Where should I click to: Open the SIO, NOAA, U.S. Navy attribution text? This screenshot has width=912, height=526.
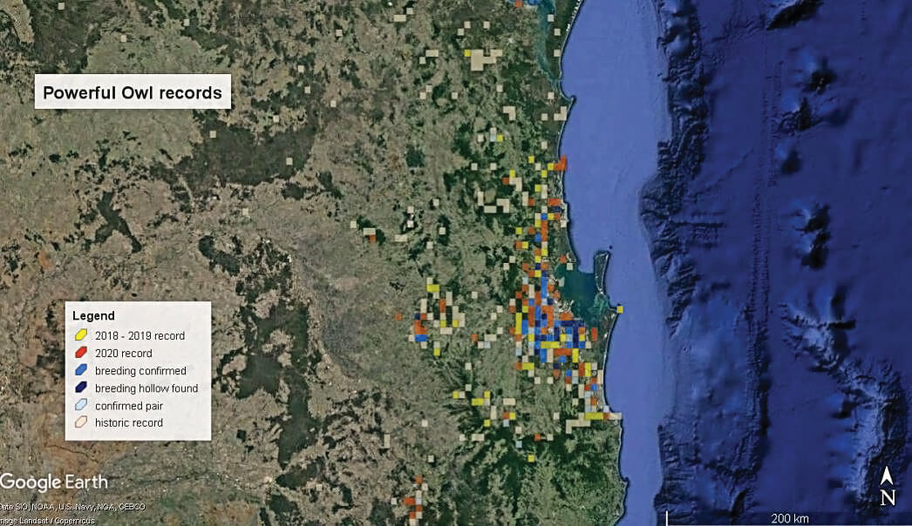point(73,506)
